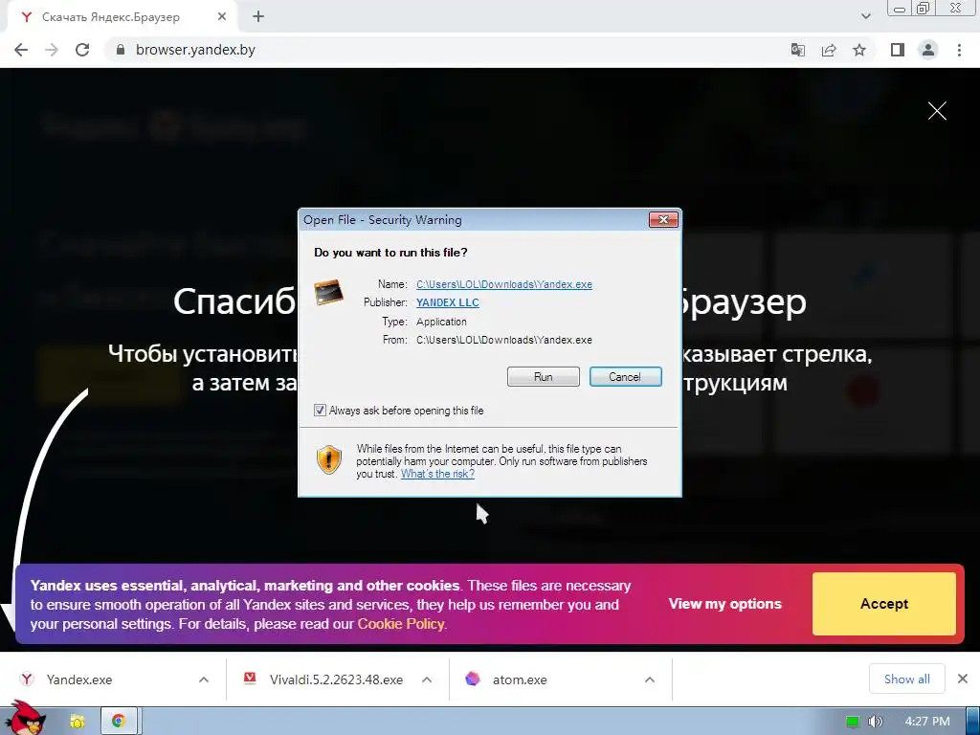
Task: Open a new tab with the plus button
Action: click(x=258, y=17)
